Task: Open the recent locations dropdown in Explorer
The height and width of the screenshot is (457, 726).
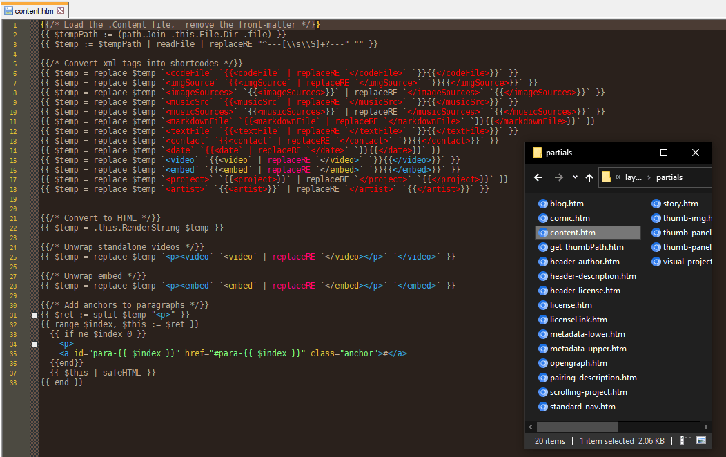Action: [x=575, y=177]
